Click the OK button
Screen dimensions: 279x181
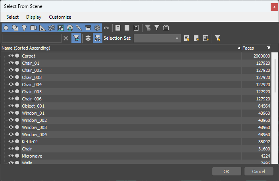coord(227,171)
